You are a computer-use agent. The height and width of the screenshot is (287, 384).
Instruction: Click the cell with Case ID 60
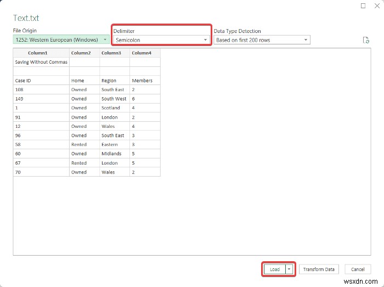41,154
